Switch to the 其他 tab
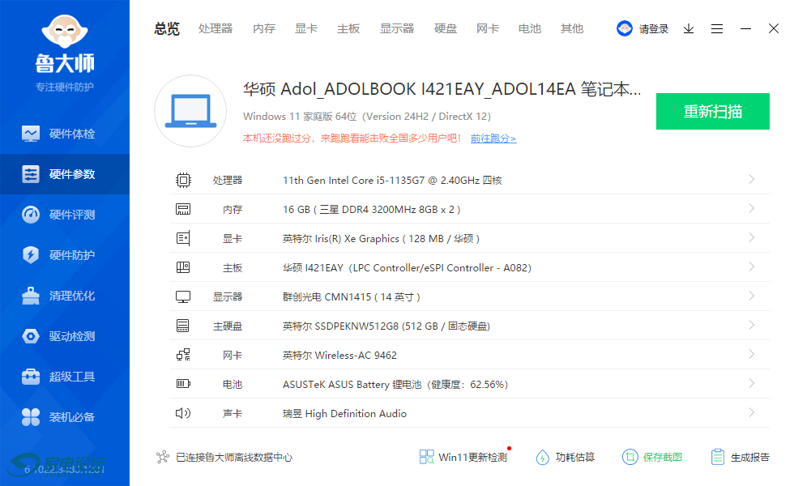 572,29
